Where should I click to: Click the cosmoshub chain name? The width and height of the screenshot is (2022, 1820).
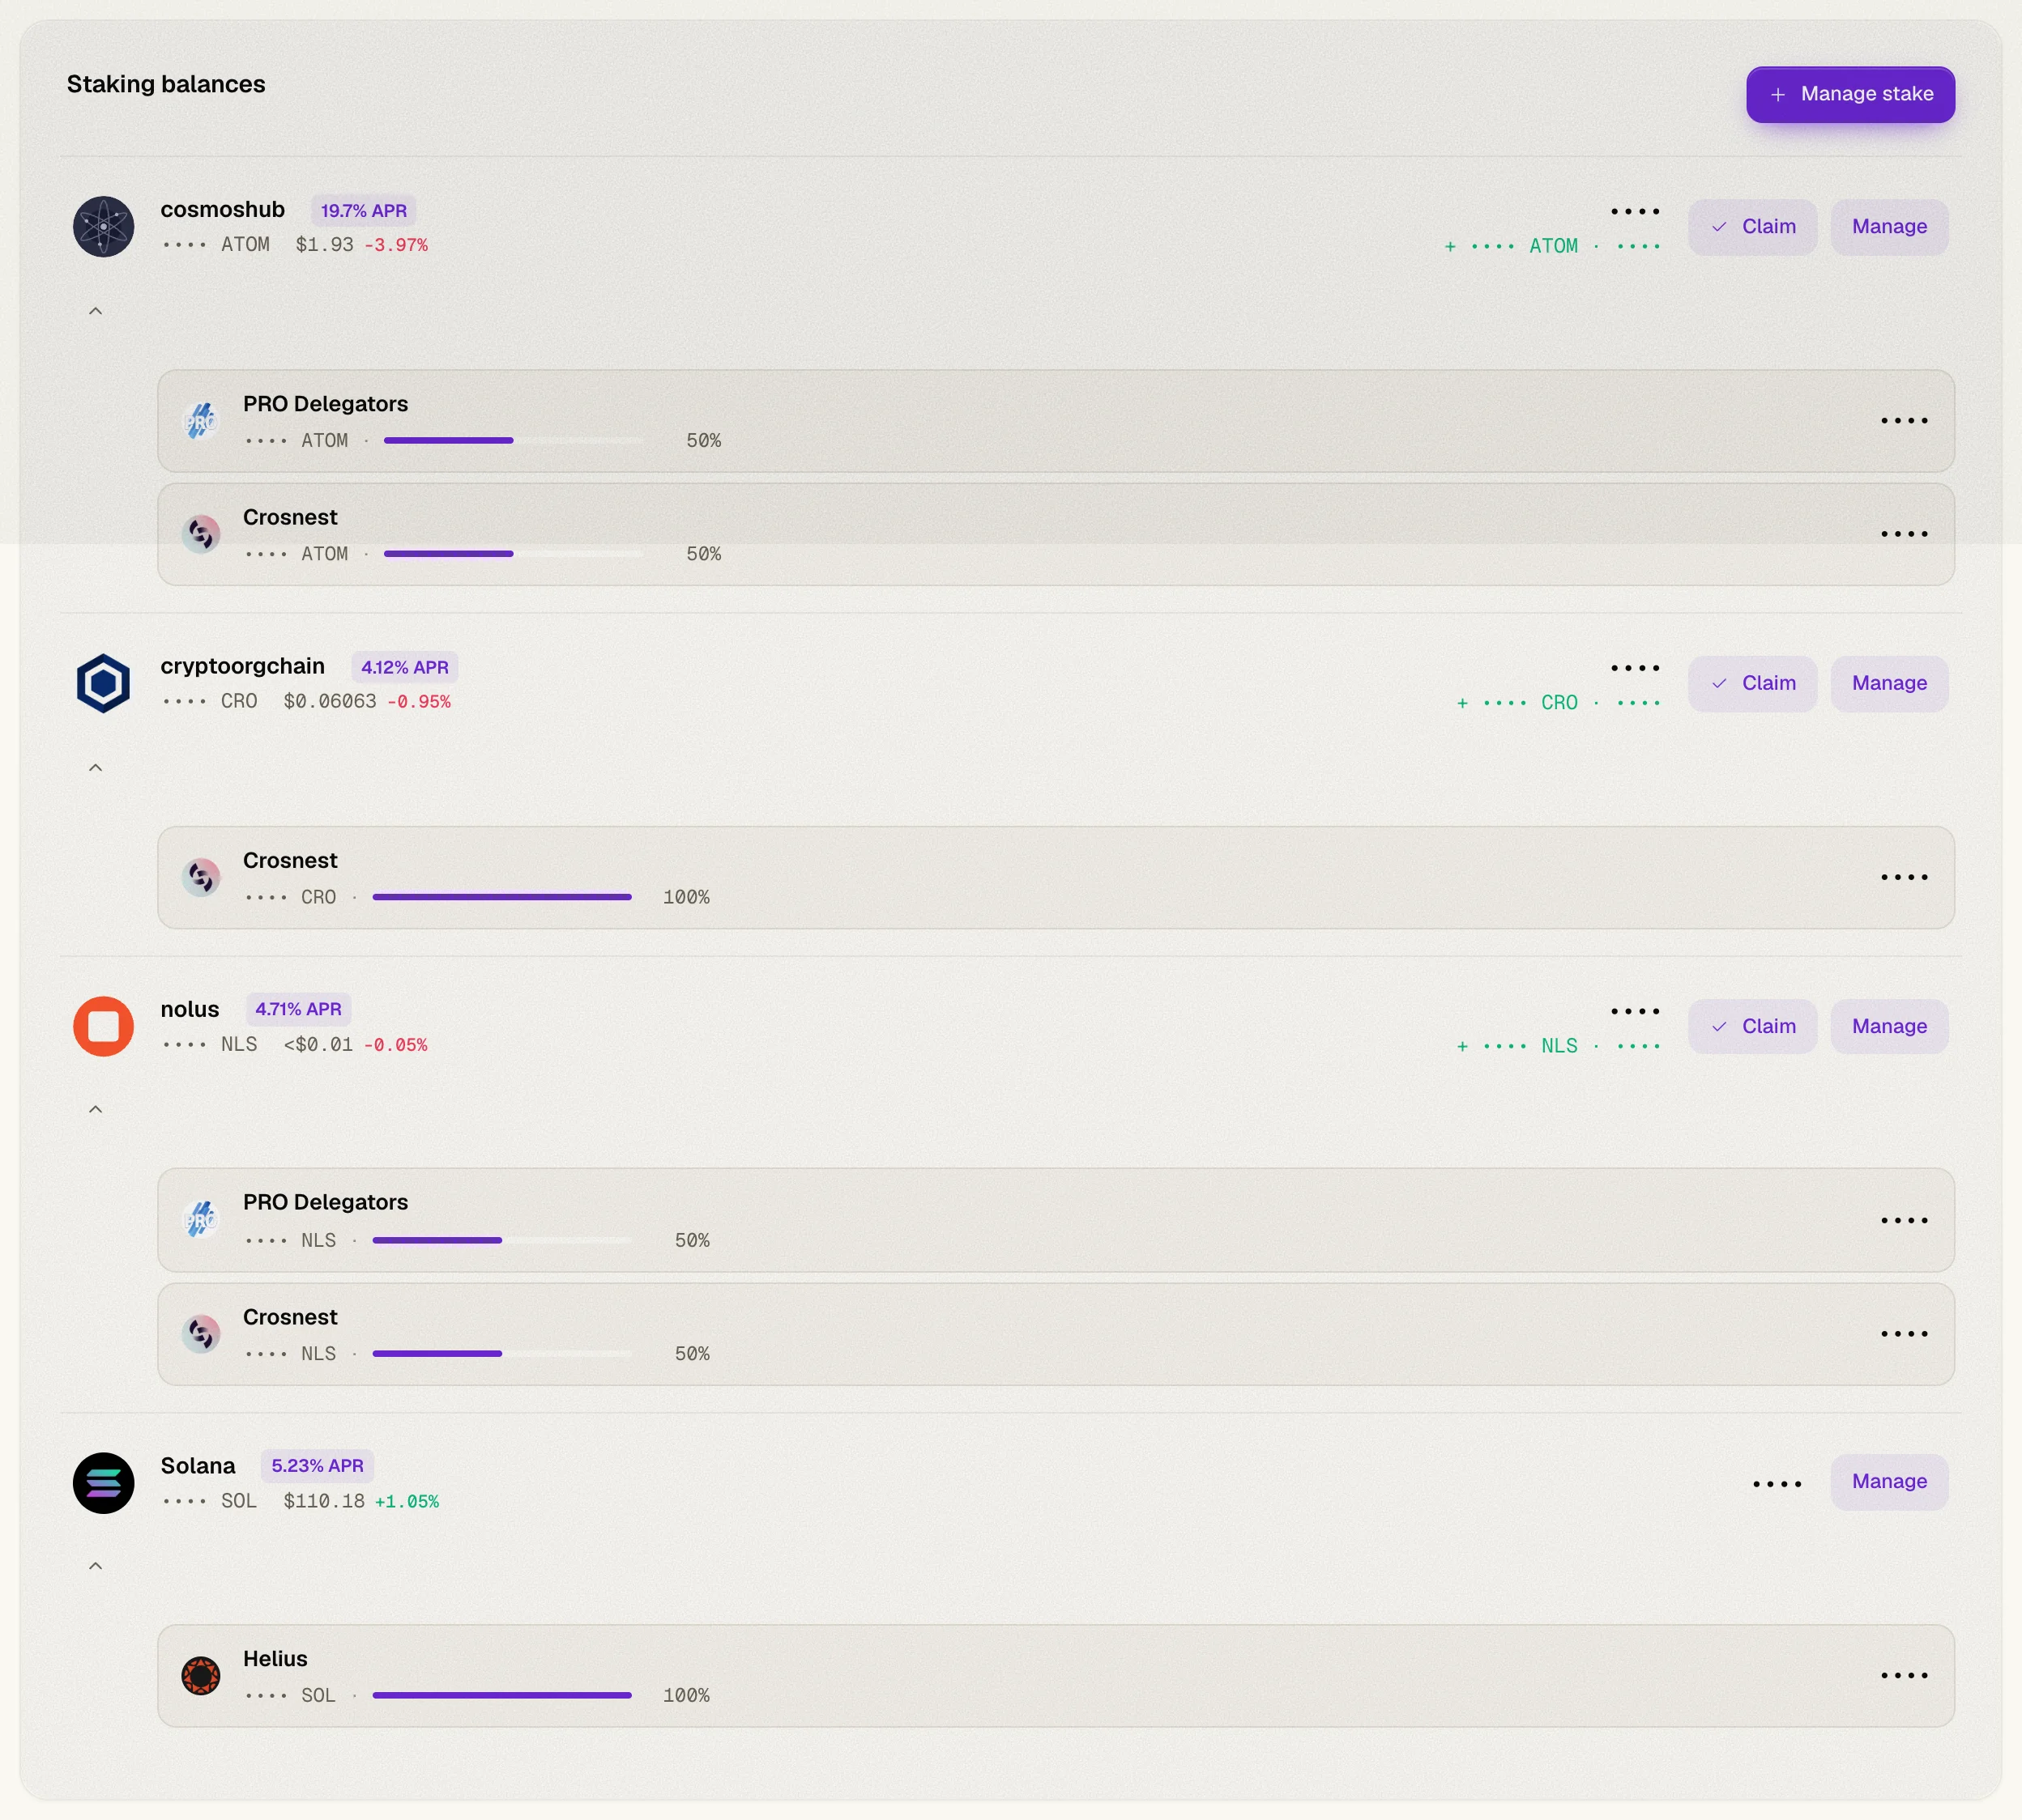222,209
